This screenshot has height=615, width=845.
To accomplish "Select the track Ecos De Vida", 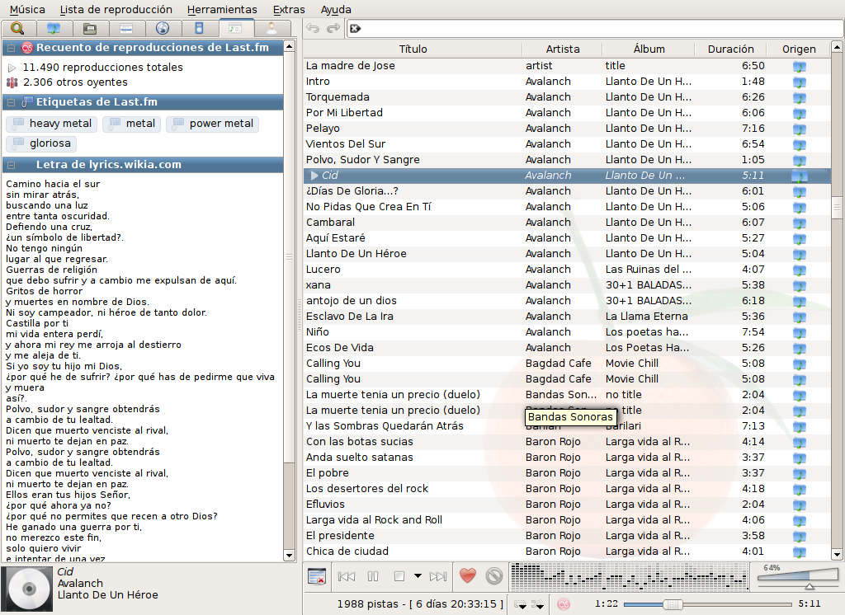I will click(x=567, y=347).
